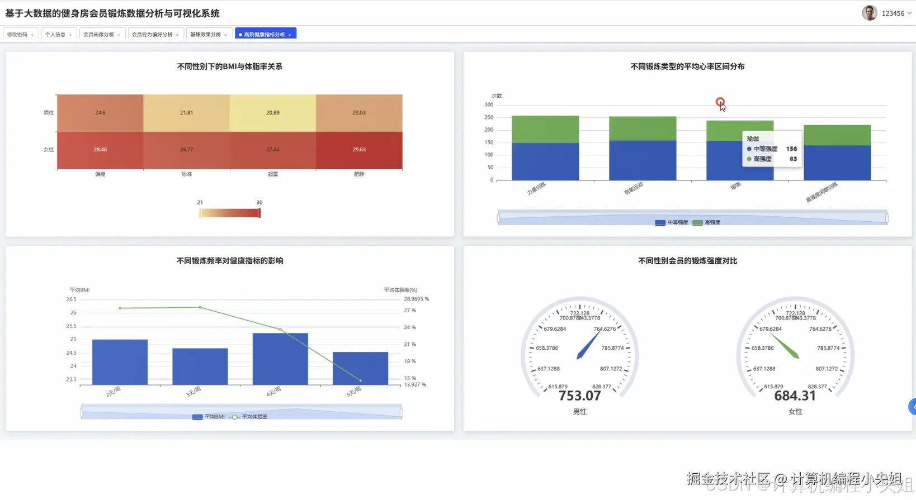Click the heatmap color gradient bar
Viewport: 916px width, 500px height.
[230, 213]
